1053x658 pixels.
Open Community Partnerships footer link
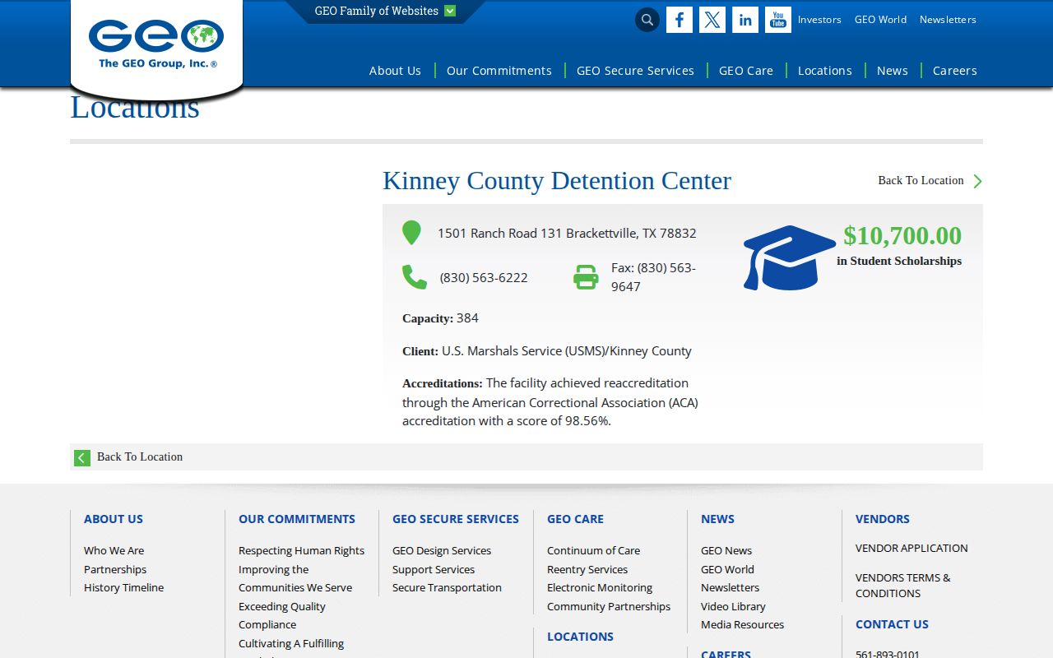(609, 607)
